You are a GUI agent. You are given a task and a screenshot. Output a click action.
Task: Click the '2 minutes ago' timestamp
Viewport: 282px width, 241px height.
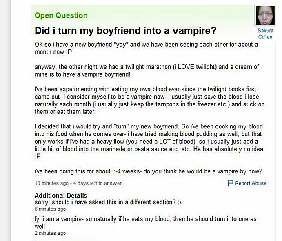50,233
